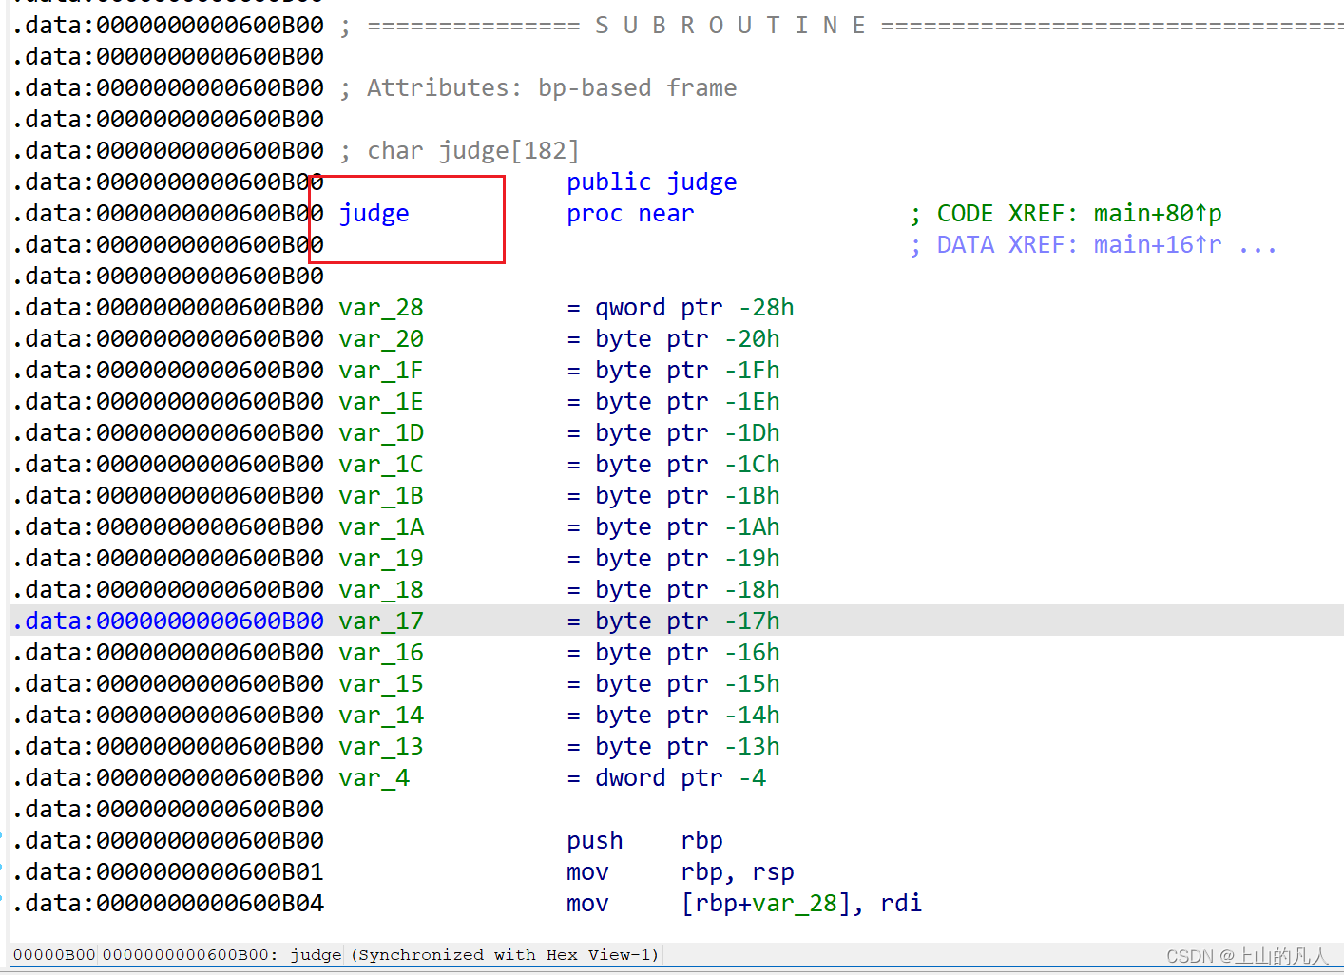Image resolution: width=1344 pixels, height=975 pixels.
Task: Select variable var_16
Action: [x=381, y=653]
